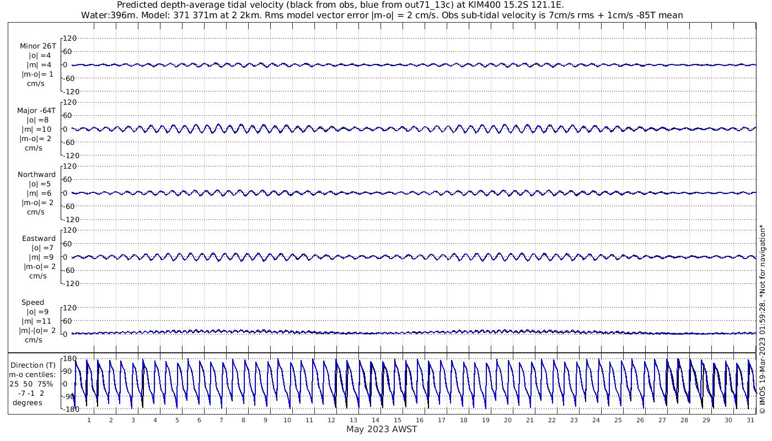The image size is (772, 441).
Task: Click day '25' label on the x-axis
Action: click(618, 420)
